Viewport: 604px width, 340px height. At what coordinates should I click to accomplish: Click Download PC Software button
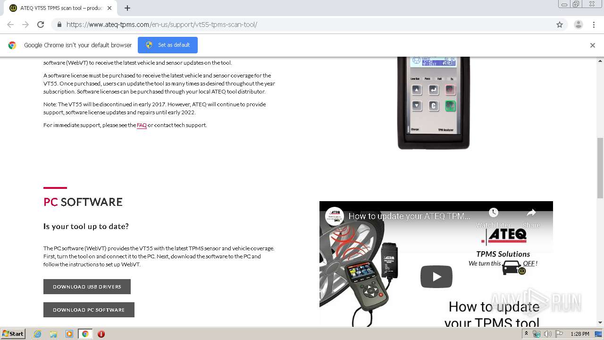[x=89, y=310]
